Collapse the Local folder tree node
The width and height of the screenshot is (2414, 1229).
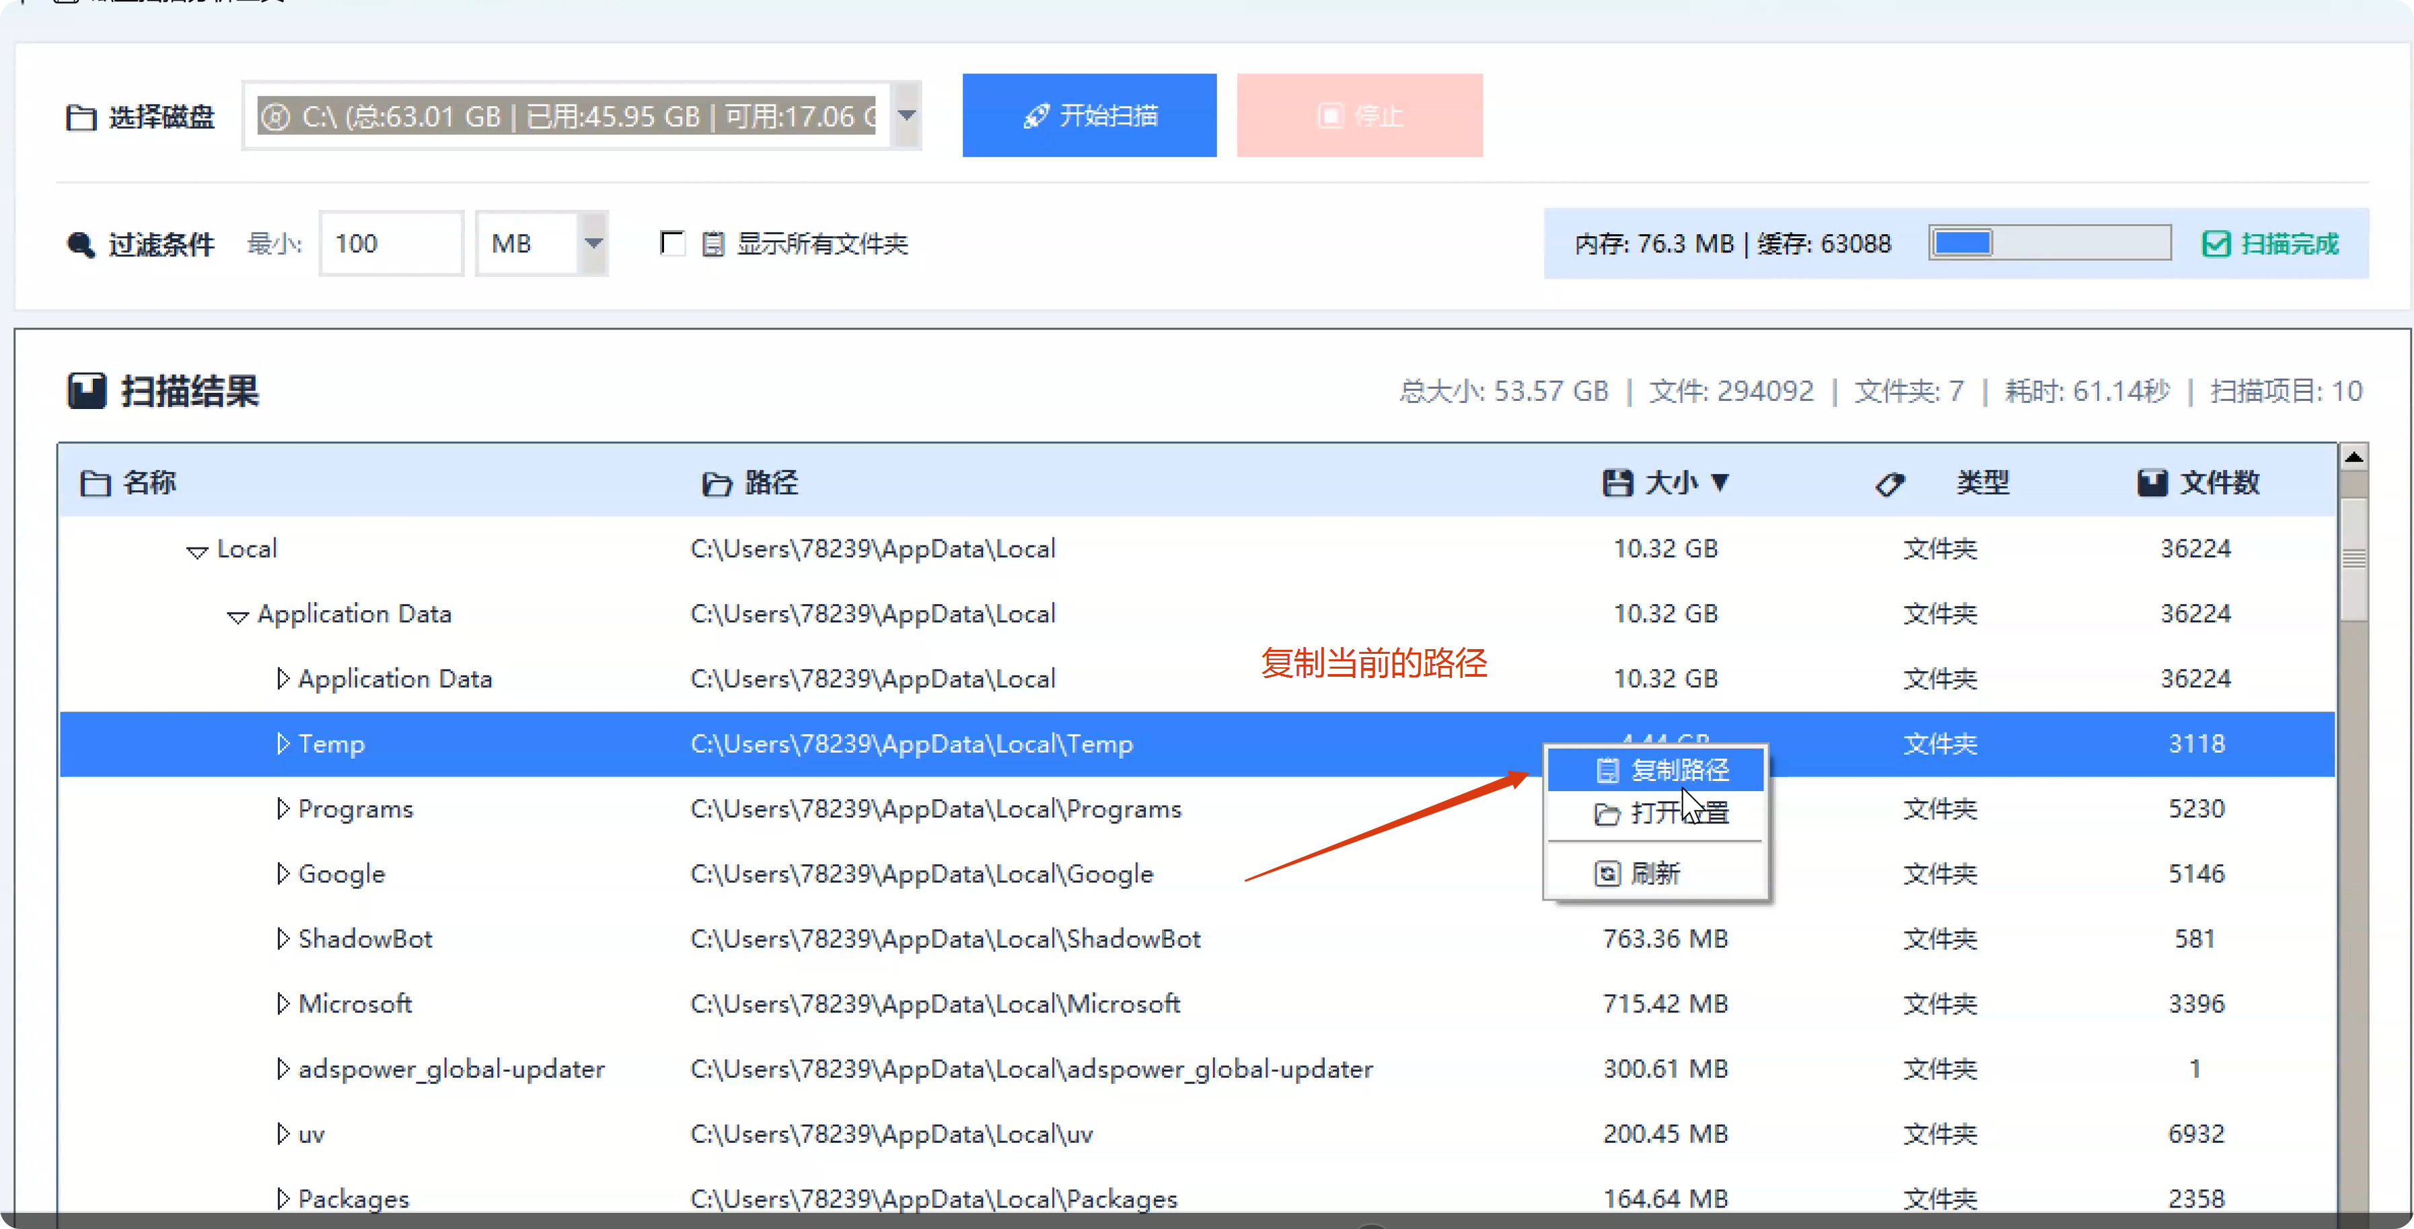tap(196, 551)
